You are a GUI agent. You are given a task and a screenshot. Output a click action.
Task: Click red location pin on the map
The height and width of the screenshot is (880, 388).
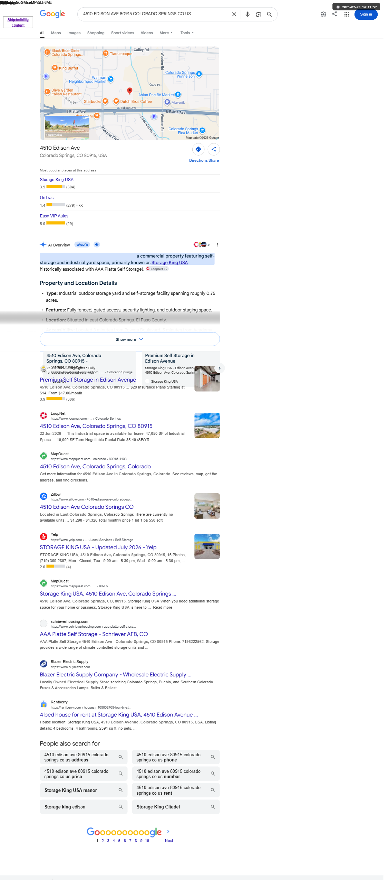click(129, 91)
